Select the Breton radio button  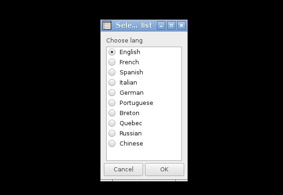[112, 113]
